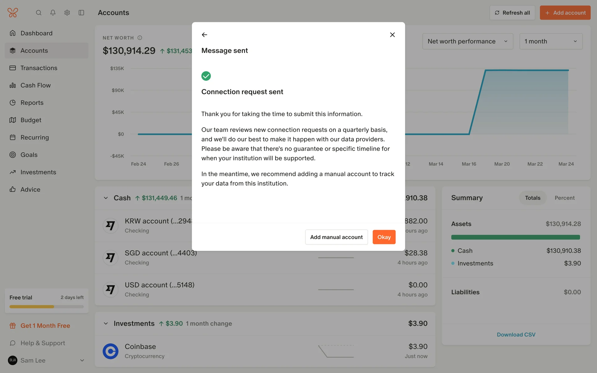
Task: Toggle the sidebar collapse icon
Action: coord(81,13)
